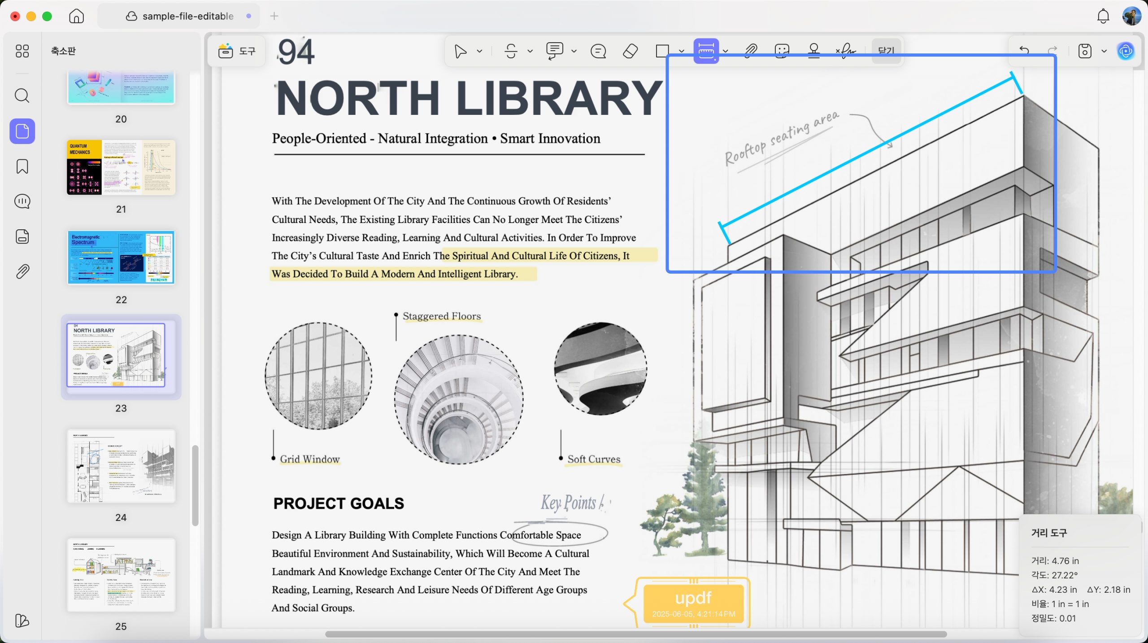Screen dimensions: 1148x643
Task: Open page 22 Electromagnetic Spectrum thumbnail
Action: [x=121, y=258]
